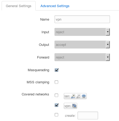Open the Input policy dropdown

82,32
